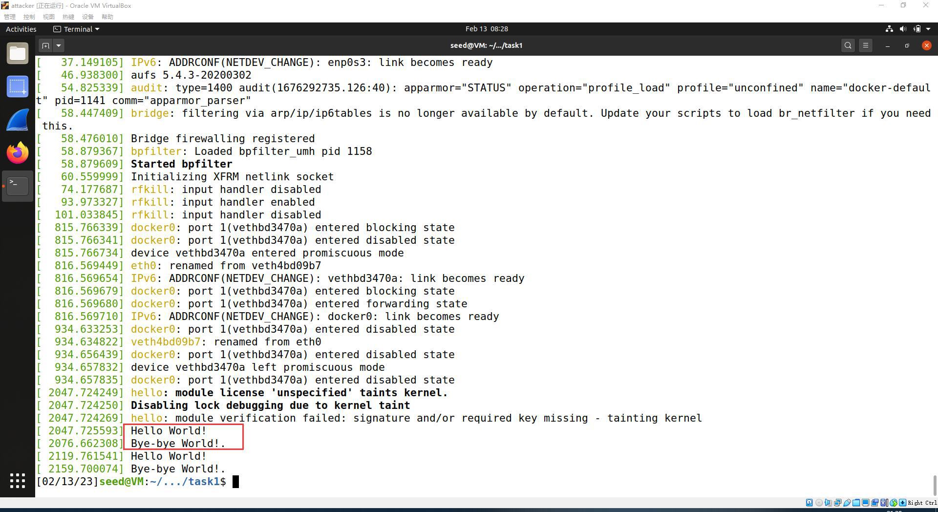Toggle the display icon in VirtualBox status bar

865,503
